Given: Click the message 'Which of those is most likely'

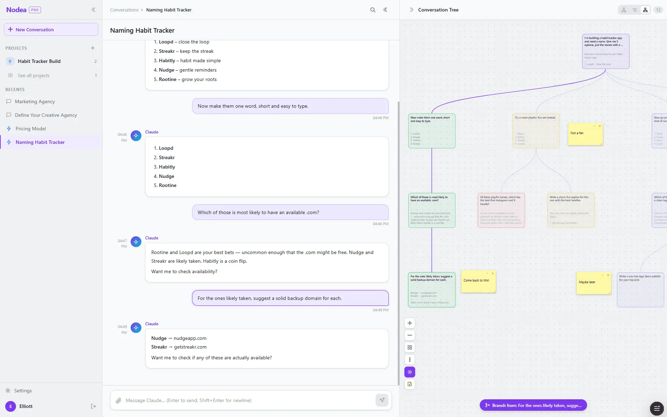Looking at the screenshot, I should point(290,212).
